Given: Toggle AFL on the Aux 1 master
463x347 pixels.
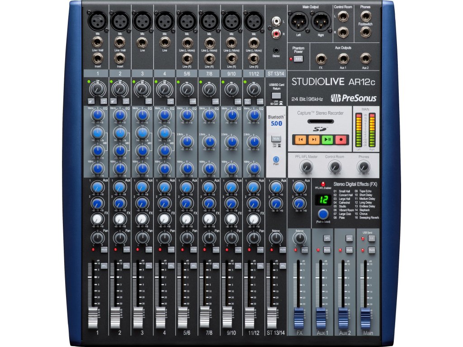Looking at the screenshot, I should click(327, 238).
